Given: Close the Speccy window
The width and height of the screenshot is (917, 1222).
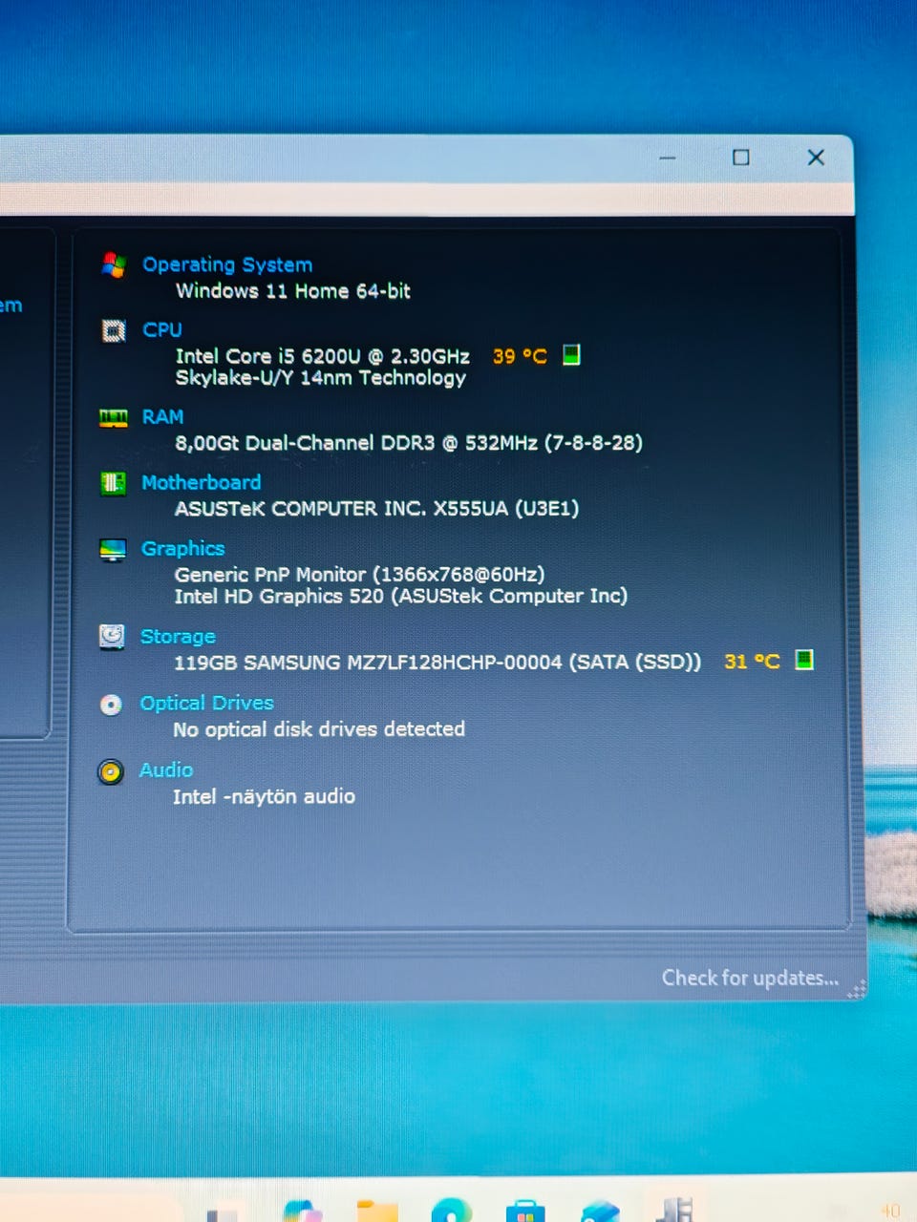Looking at the screenshot, I should point(816,158).
